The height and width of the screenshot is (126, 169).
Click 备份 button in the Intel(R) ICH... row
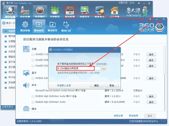[x=151, y=66]
